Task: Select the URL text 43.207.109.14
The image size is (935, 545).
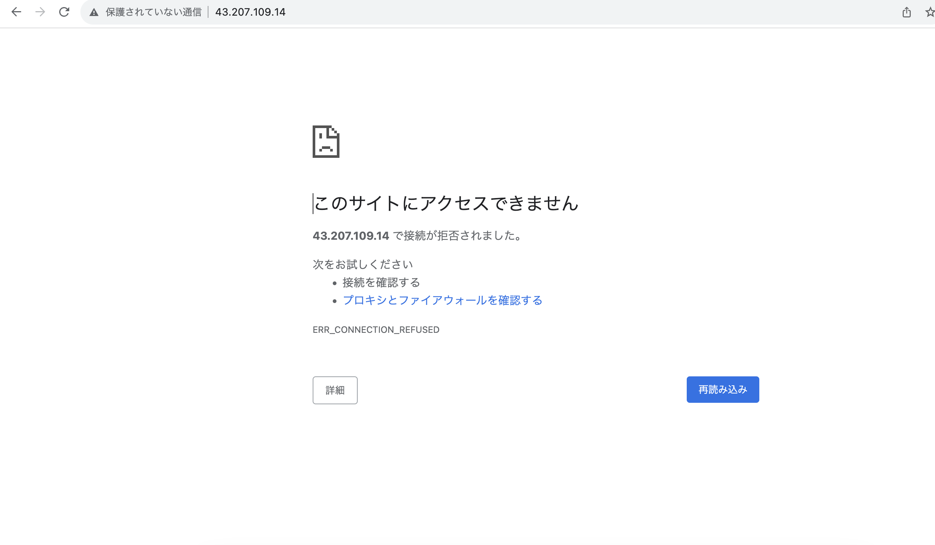Action: tap(250, 12)
